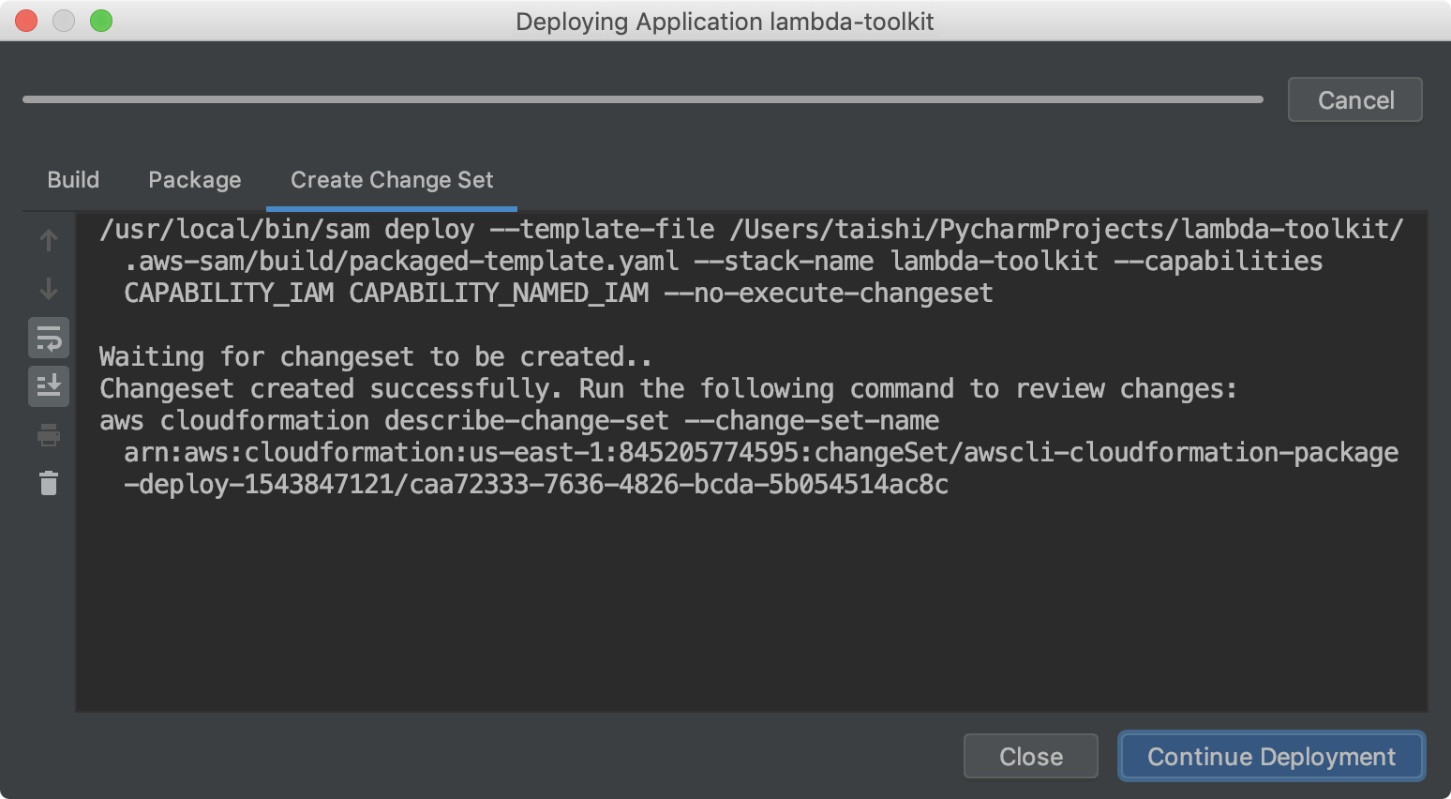The width and height of the screenshot is (1451, 799).
Task: Open the Package tab
Action: [x=194, y=180]
